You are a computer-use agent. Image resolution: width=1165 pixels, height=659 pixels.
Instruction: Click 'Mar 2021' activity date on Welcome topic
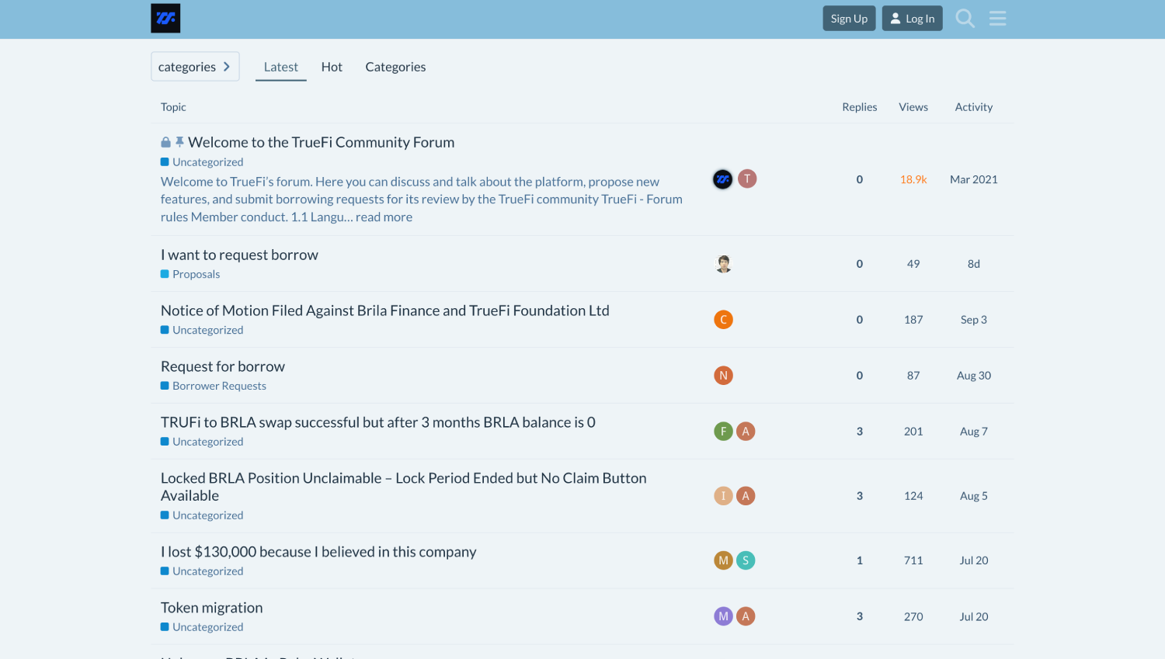(974, 179)
